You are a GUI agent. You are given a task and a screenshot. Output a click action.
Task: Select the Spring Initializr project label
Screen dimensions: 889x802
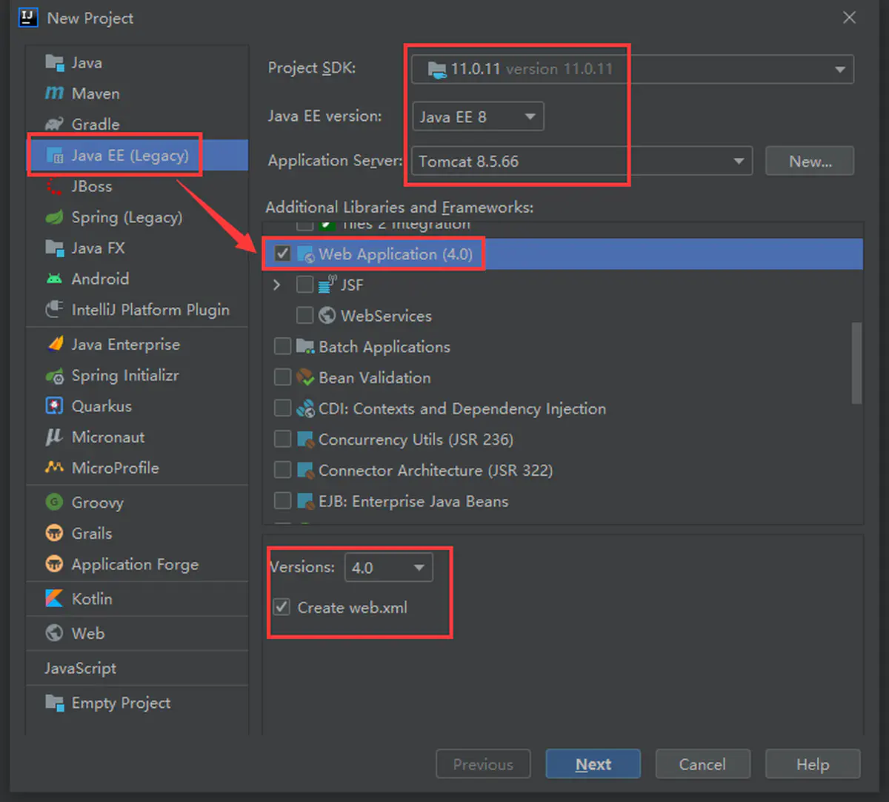pos(125,375)
